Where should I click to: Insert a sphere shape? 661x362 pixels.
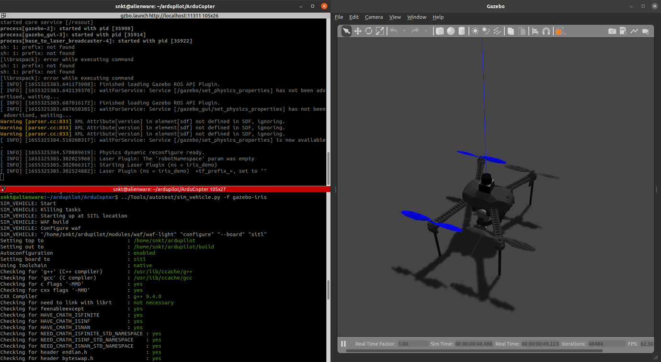click(451, 31)
